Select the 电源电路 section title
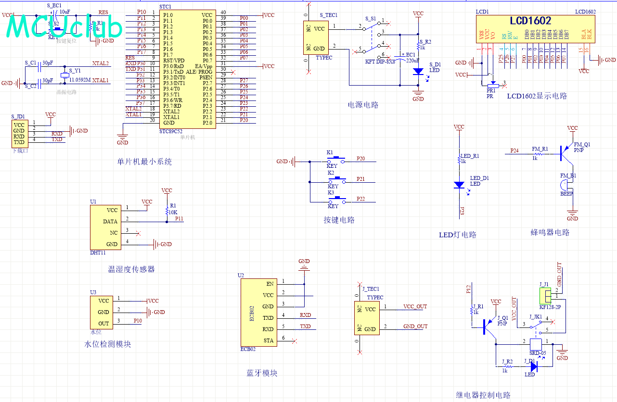 363,105
